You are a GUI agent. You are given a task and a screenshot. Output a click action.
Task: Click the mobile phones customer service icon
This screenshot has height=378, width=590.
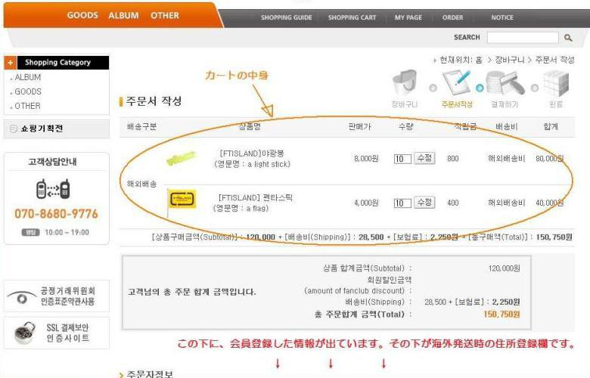pos(53,189)
